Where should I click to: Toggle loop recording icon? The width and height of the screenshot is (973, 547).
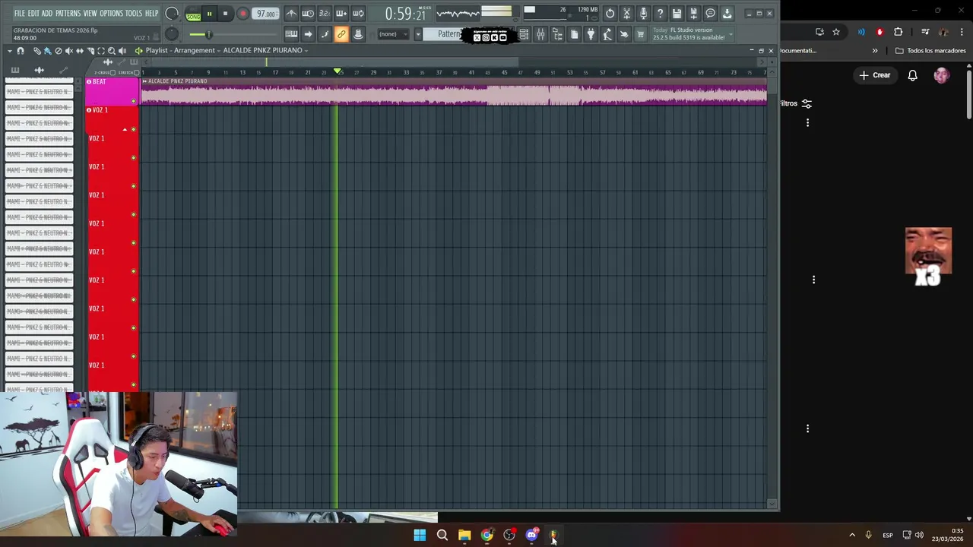(x=358, y=14)
